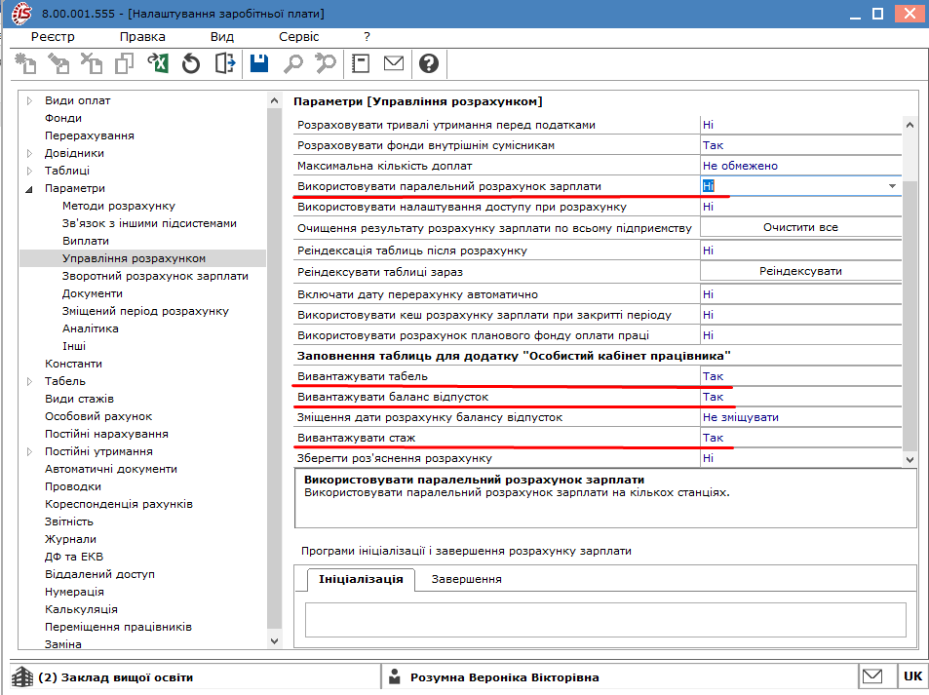Image resolution: width=929 pixels, height=695 pixels.
Task: Click the Excel export toolbar icon
Action: 158,63
